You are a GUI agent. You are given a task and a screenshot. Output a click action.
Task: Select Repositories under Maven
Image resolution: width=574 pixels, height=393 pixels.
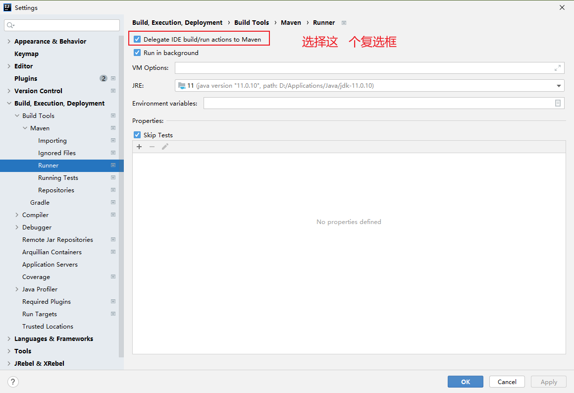click(x=56, y=190)
